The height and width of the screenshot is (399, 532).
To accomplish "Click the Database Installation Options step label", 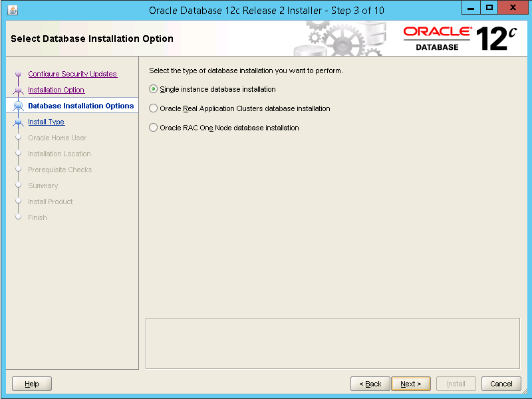I will (80, 106).
